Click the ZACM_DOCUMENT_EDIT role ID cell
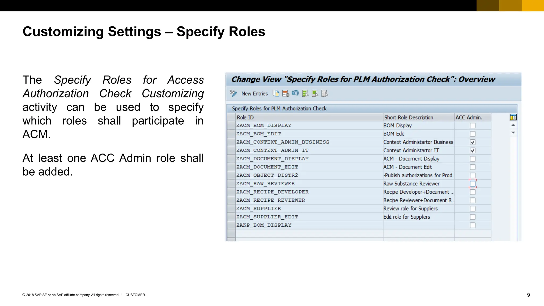 309,167
